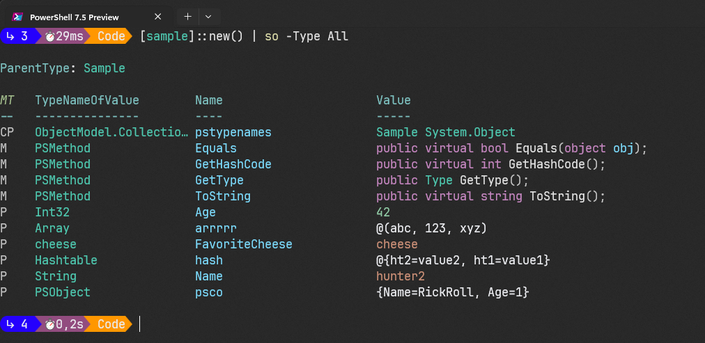Viewport: 705px width, 343px height.
Task: Click the pstypenames entry in Name column
Action: pyautogui.click(x=233, y=132)
